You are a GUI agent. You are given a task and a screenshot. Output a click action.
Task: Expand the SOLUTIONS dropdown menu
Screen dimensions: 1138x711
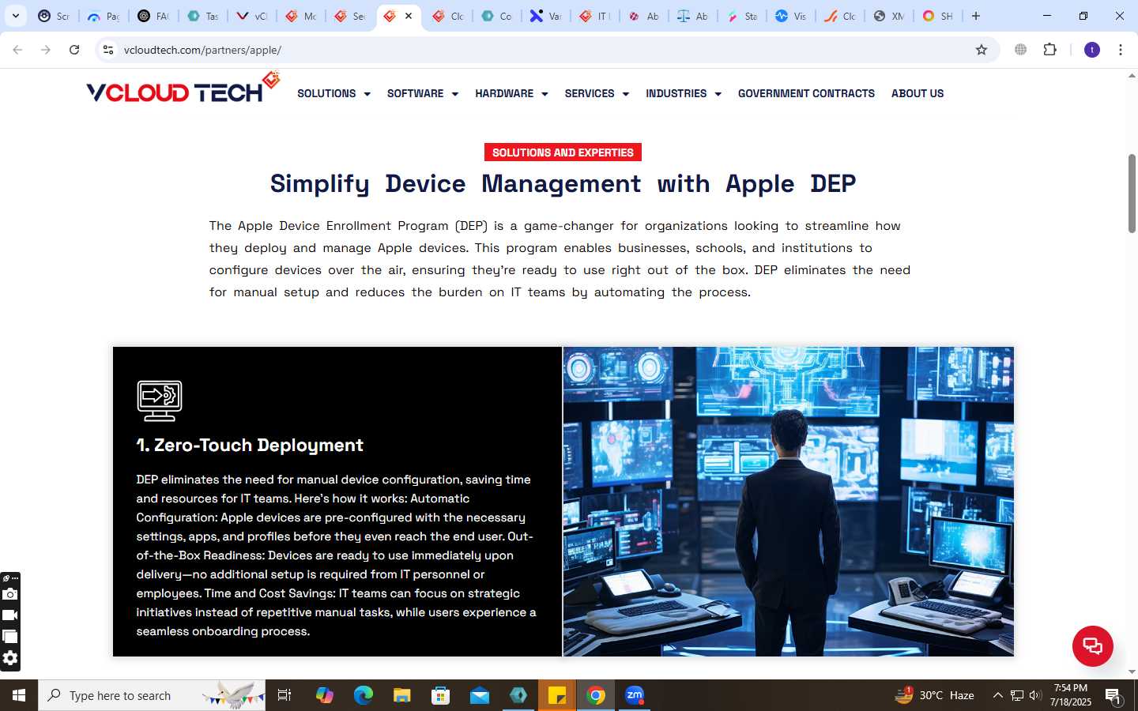click(x=333, y=93)
